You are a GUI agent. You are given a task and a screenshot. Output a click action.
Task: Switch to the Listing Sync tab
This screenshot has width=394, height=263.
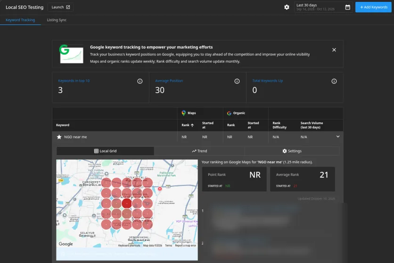pos(57,20)
